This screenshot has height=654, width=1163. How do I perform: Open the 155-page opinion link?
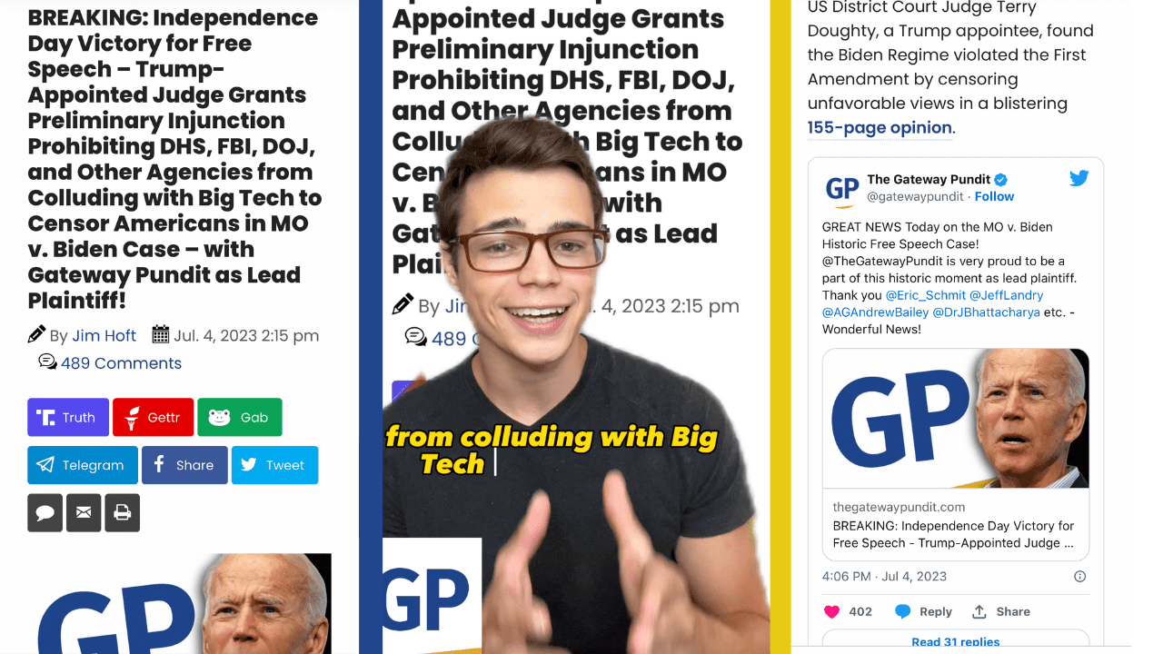[x=880, y=128]
